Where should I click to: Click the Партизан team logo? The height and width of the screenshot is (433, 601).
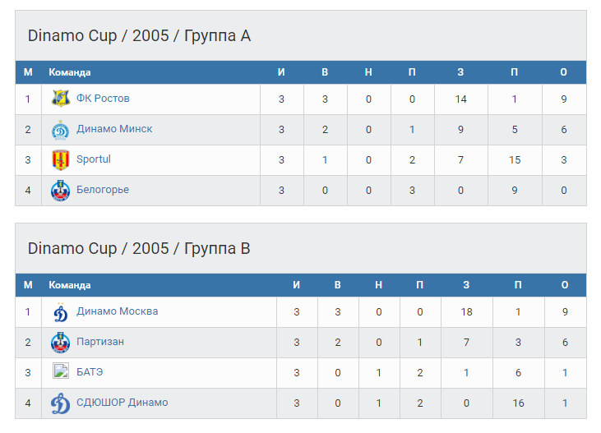(x=61, y=343)
